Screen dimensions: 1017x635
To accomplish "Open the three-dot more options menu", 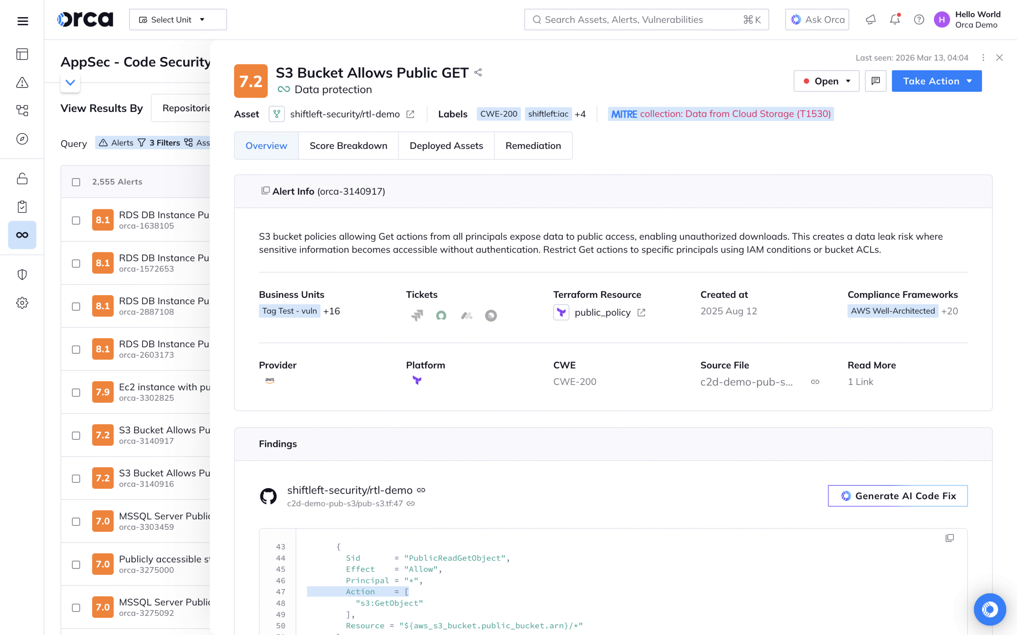I will coord(983,58).
